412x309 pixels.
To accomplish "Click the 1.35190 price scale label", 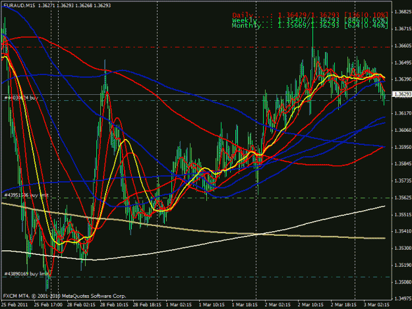I will click(403, 265).
